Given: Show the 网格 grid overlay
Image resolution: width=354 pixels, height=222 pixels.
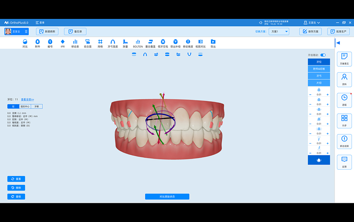Looking at the screenshot, I should click(100, 43).
